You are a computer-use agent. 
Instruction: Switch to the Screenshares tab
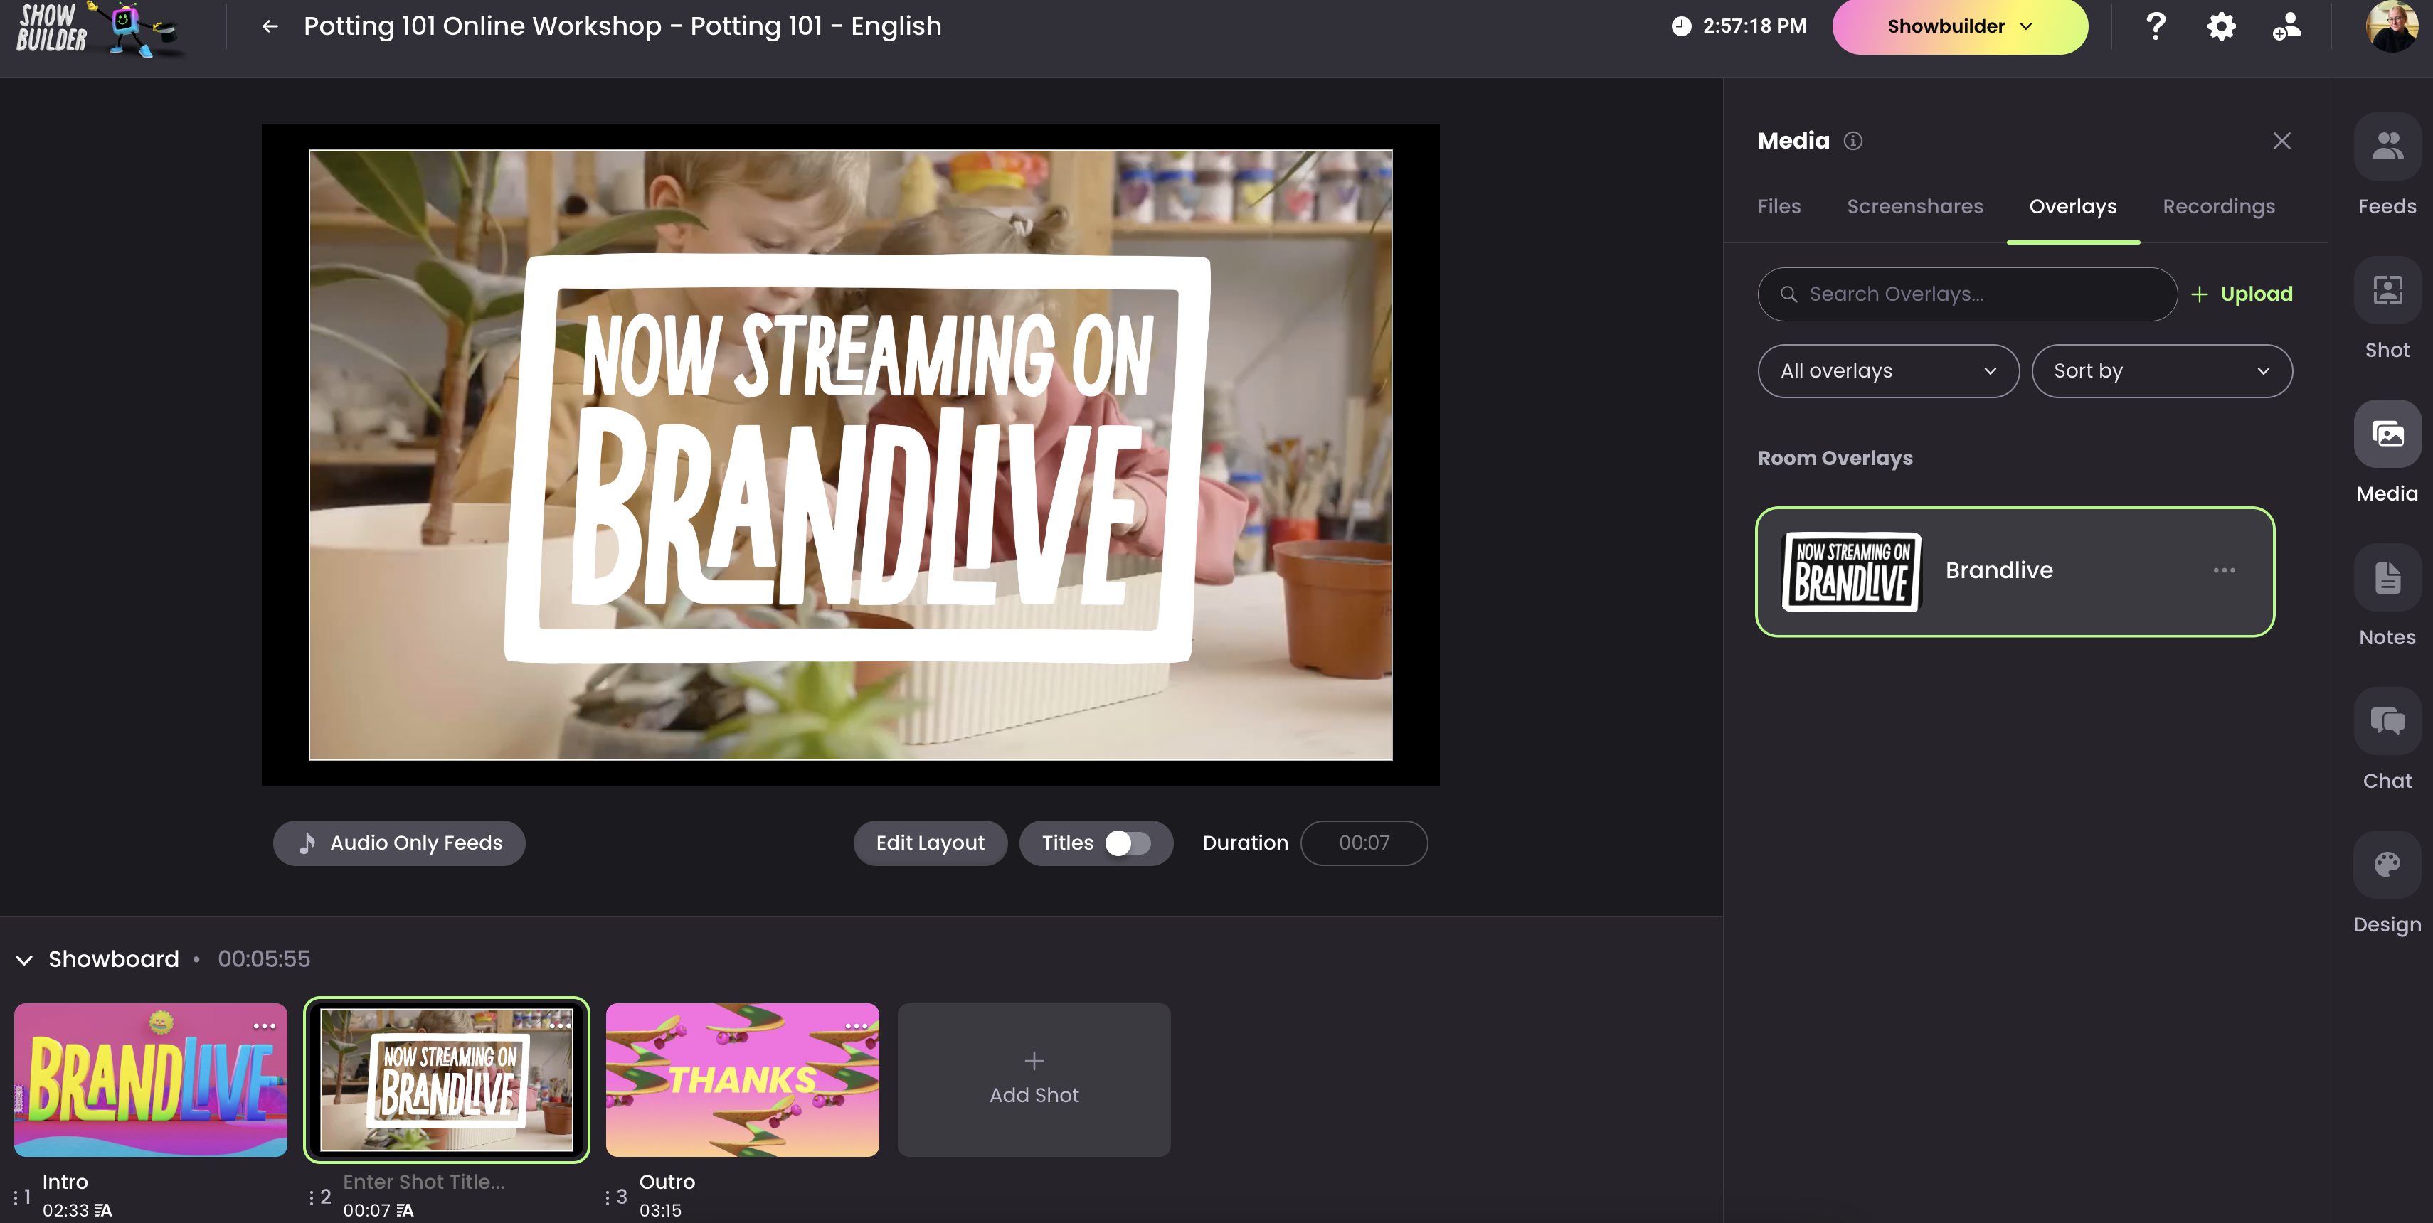pos(1914,207)
